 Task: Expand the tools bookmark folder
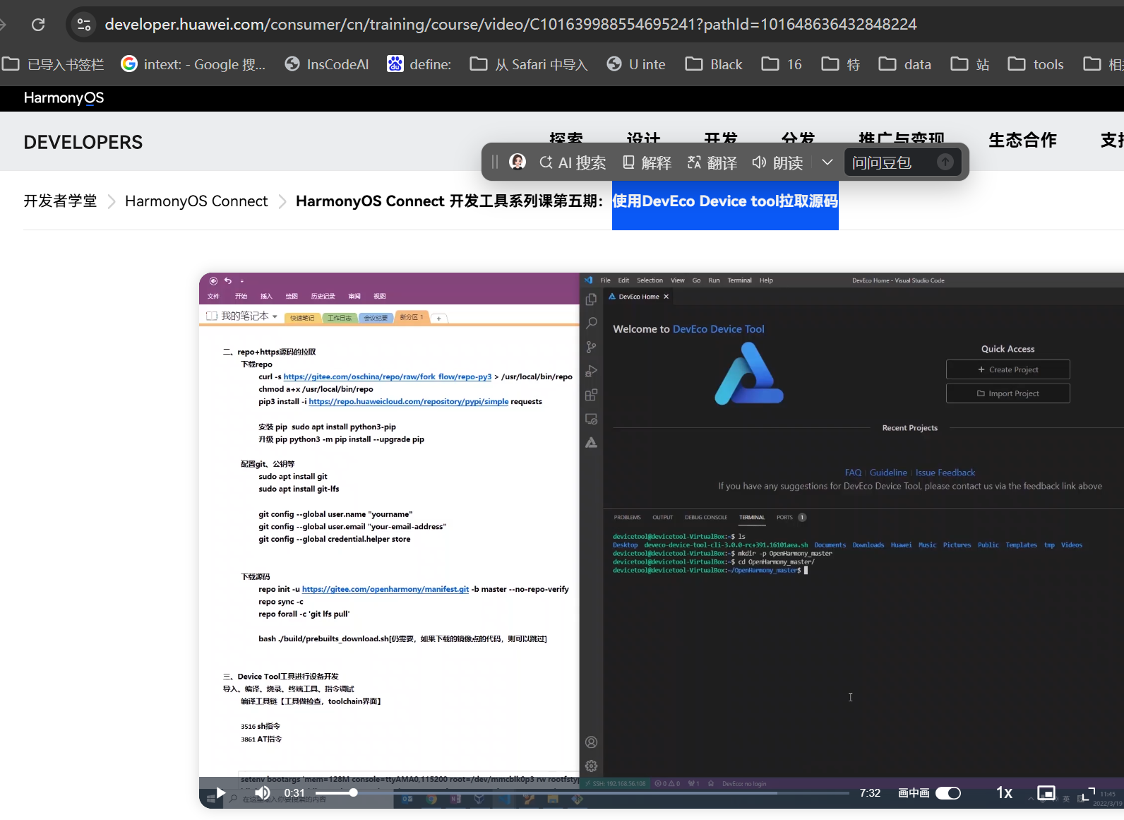pos(1036,64)
